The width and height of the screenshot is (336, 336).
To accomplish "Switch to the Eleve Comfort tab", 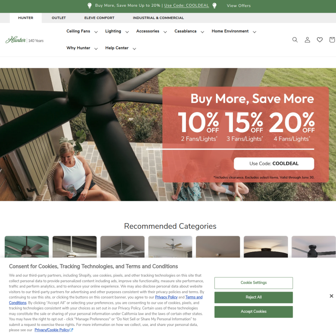I will pyautogui.click(x=99, y=18).
